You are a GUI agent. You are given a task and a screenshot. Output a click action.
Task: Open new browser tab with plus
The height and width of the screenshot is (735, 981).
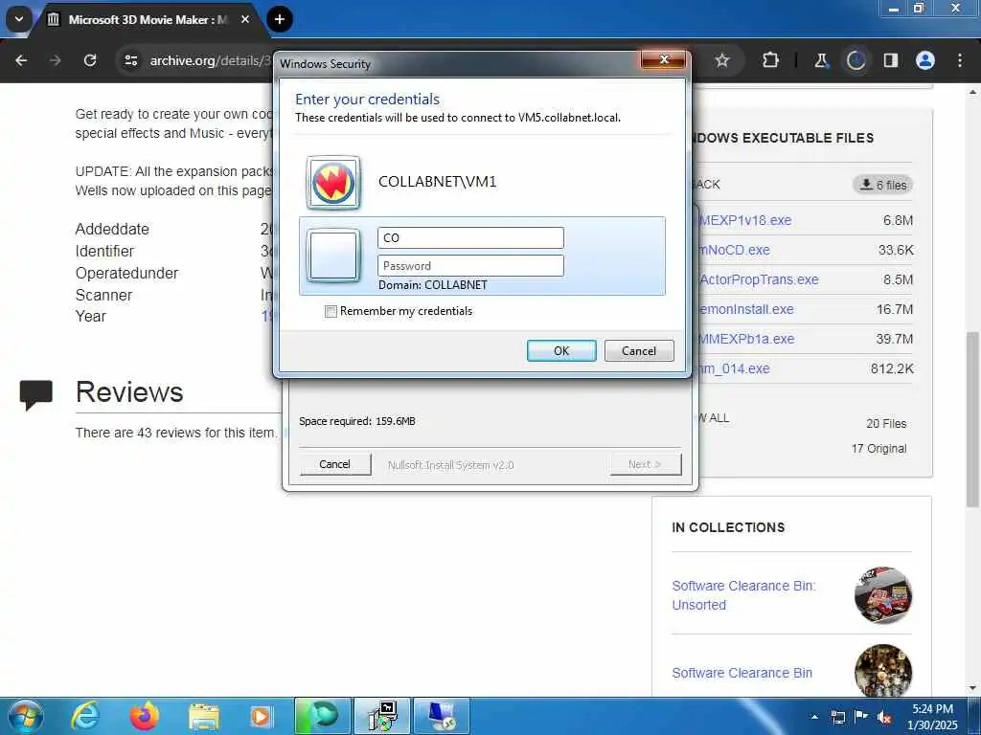click(279, 19)
